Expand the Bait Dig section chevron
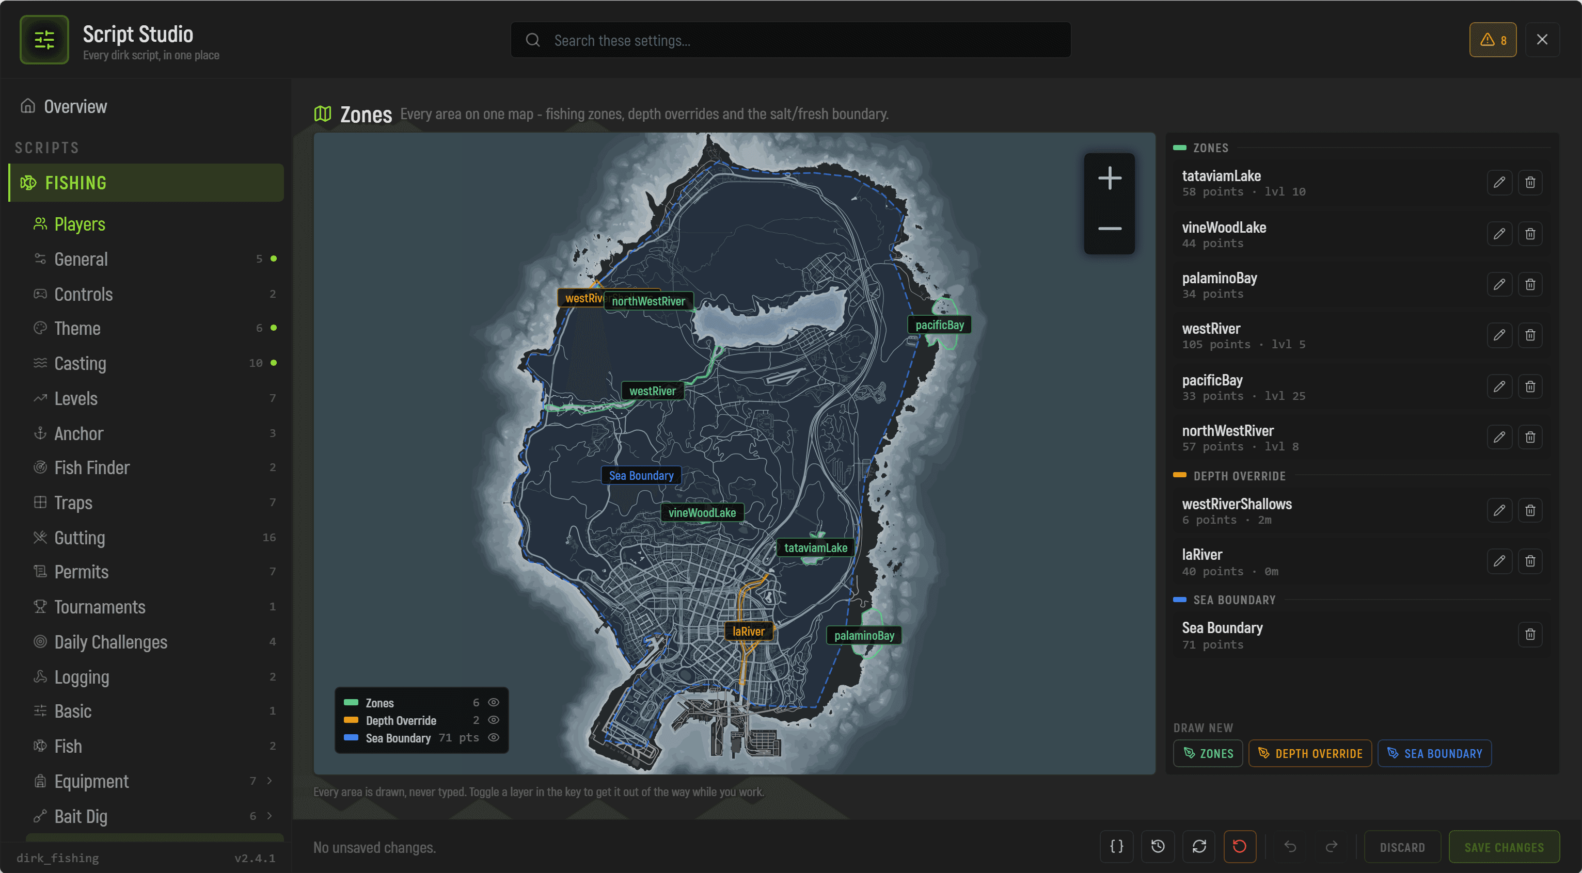Viewport: 1582px width, 873px height. [269, 816]
